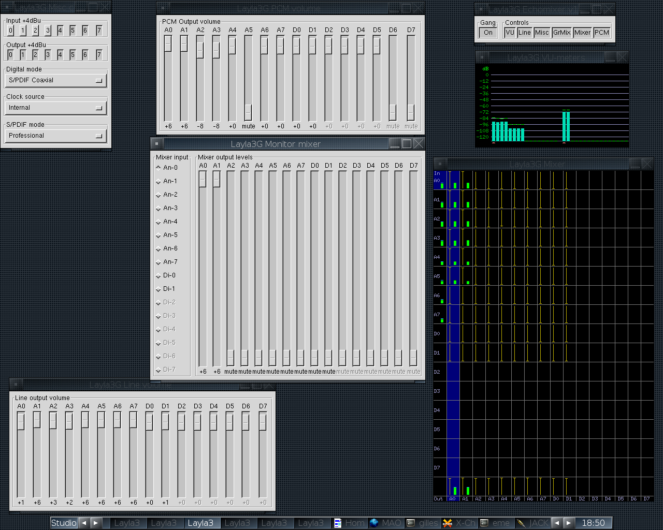
Task: Click the left arrow next to Studio
Action: pos(84,523)
